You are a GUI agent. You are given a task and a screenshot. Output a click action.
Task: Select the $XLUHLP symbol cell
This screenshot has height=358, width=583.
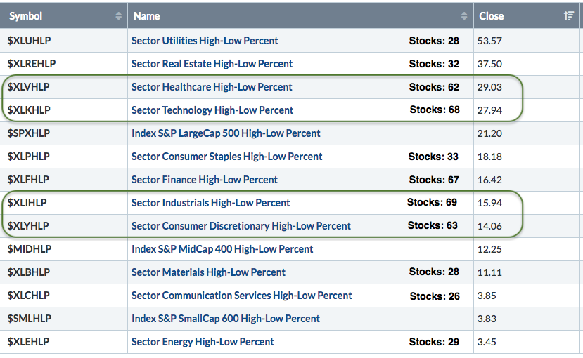30,41
